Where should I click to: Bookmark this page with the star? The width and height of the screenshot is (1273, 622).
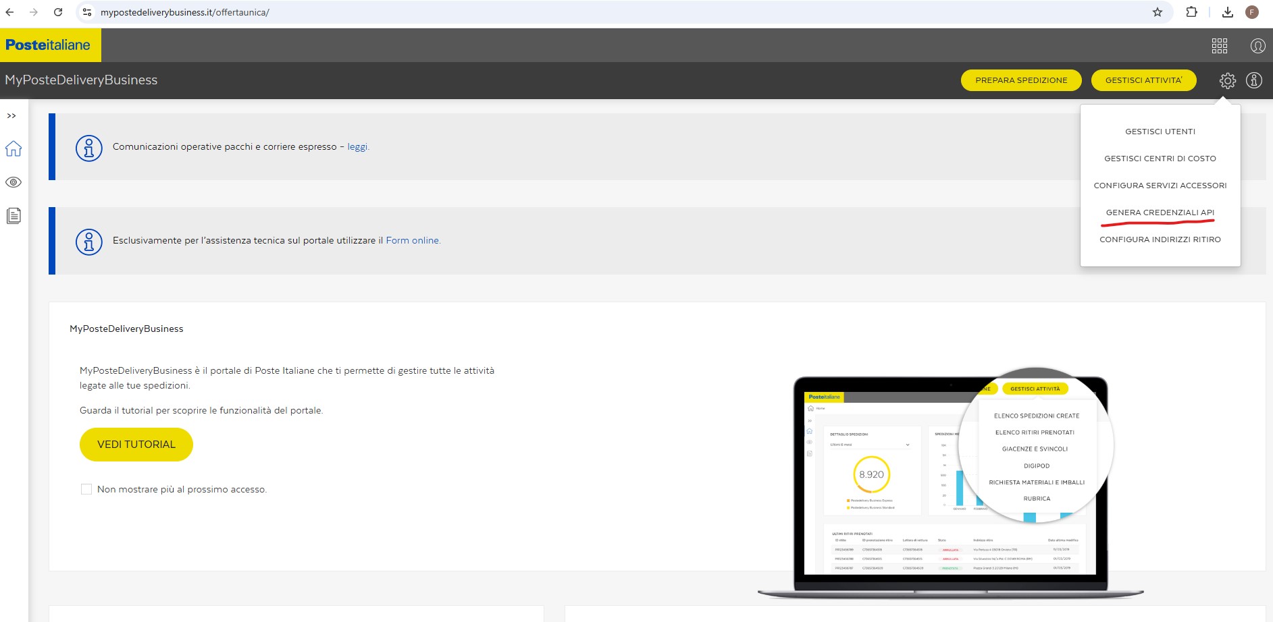(1158, 12)
